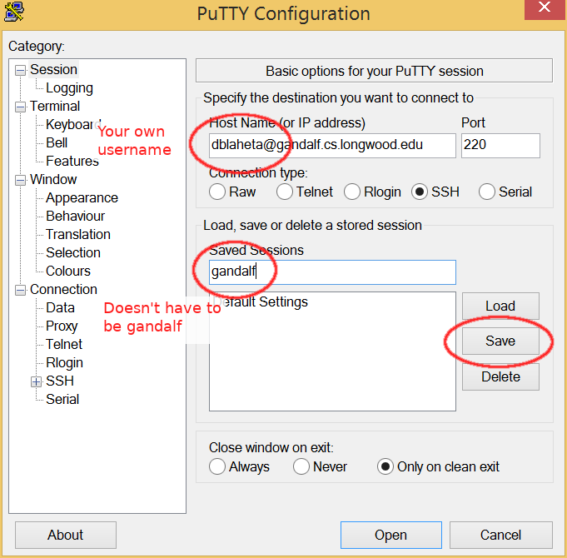Click the Open button to connect

pos(390,535)
